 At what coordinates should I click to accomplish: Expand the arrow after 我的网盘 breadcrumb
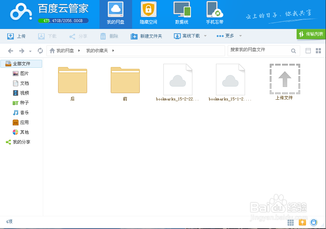[79, 51]
